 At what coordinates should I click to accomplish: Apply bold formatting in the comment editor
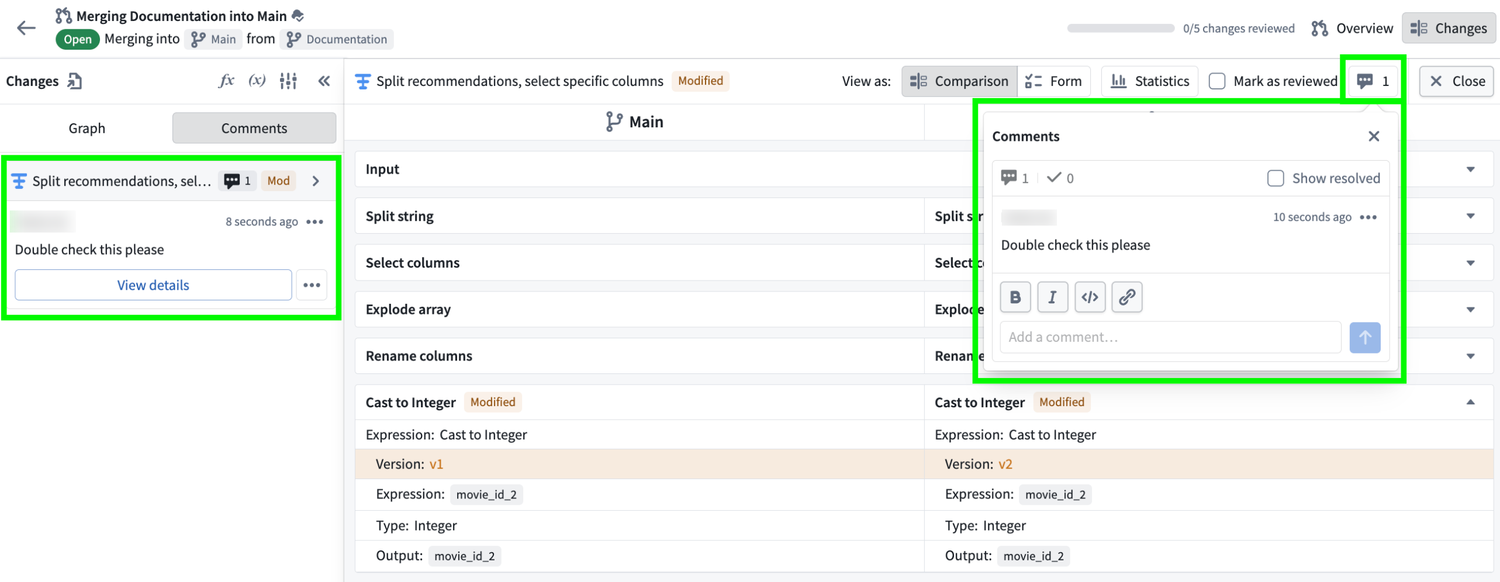point(1015,297)
